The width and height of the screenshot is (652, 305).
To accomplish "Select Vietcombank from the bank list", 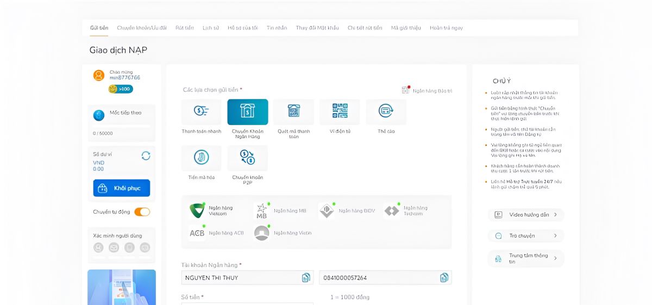I will point(212,210).
